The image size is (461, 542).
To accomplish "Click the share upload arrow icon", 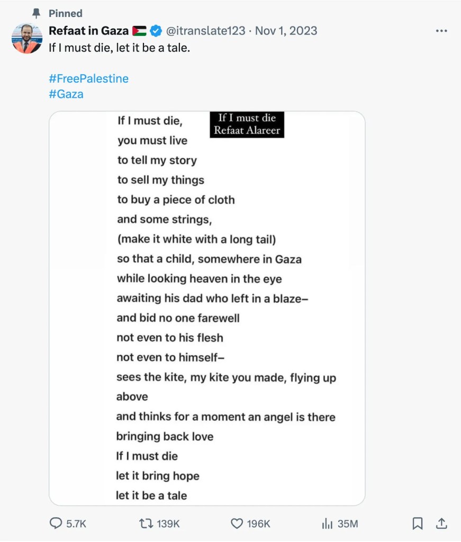I will point(441,523).
